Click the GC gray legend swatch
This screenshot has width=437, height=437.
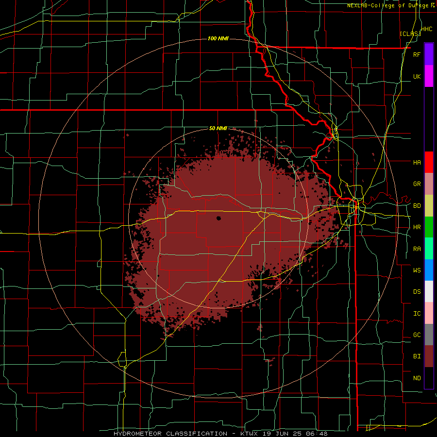(x=429, y=335)
